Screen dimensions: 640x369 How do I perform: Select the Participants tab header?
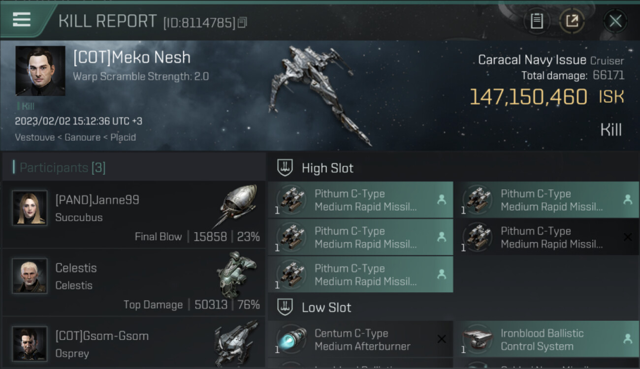pyautogui.click(x=63, y=168)
